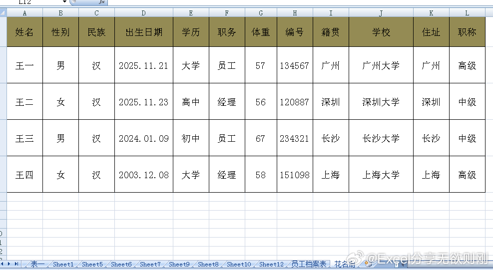Select column A header
493x270 pixels.
tap(24, 13)
